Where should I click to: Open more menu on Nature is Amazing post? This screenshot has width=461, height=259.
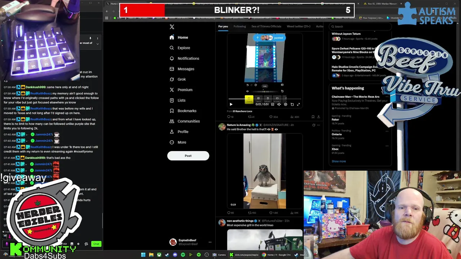tap(318, 125)
